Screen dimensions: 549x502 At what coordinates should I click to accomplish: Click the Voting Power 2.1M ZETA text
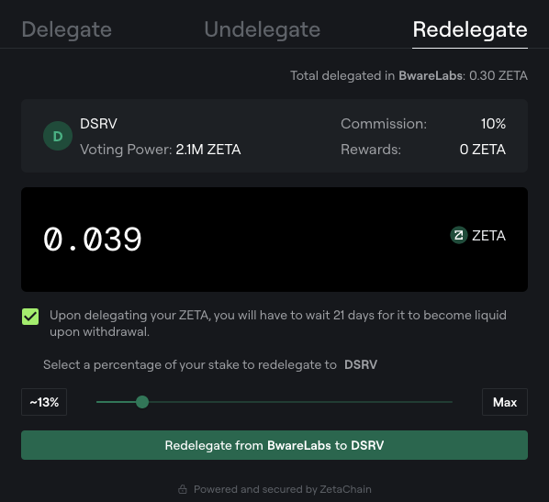(x=160, y=150)
